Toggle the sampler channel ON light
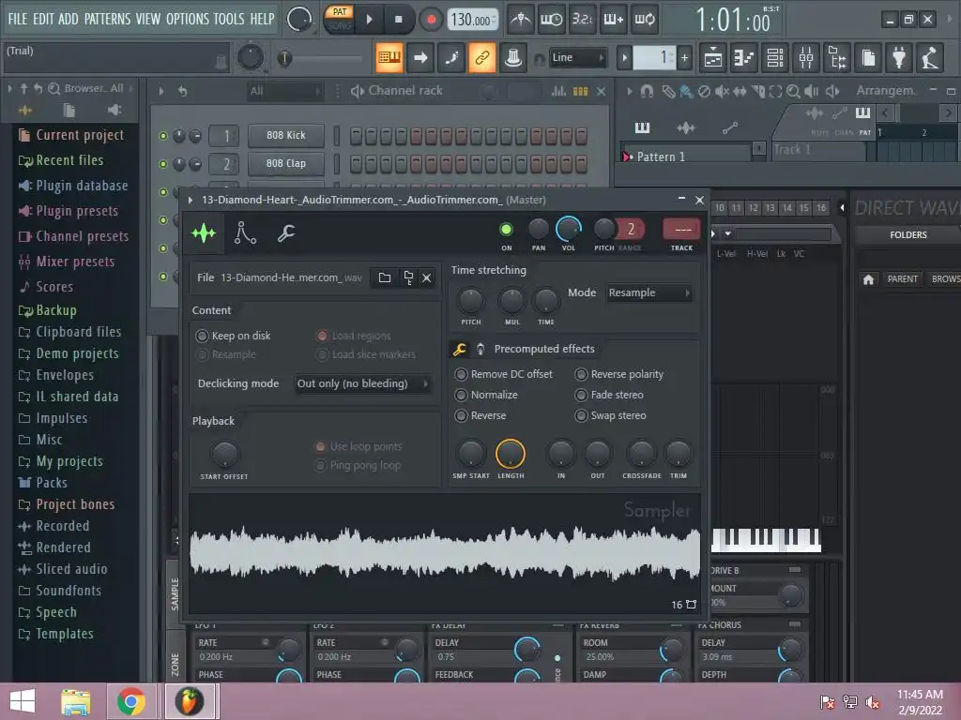This screenshot has height=720, width=961. [x=506, y=230]
